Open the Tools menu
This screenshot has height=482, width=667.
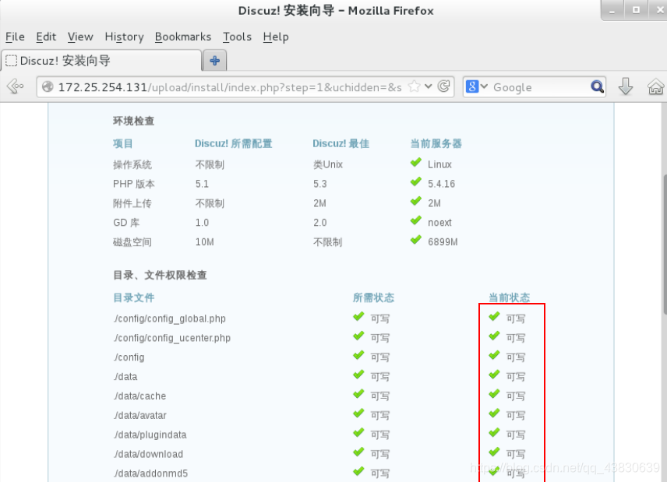tap(237, 37)
